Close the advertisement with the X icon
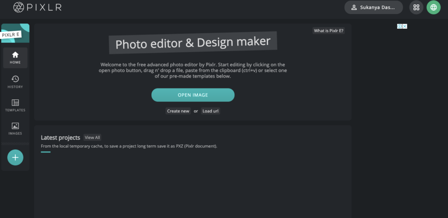The image size is (448, 218). 405,27
